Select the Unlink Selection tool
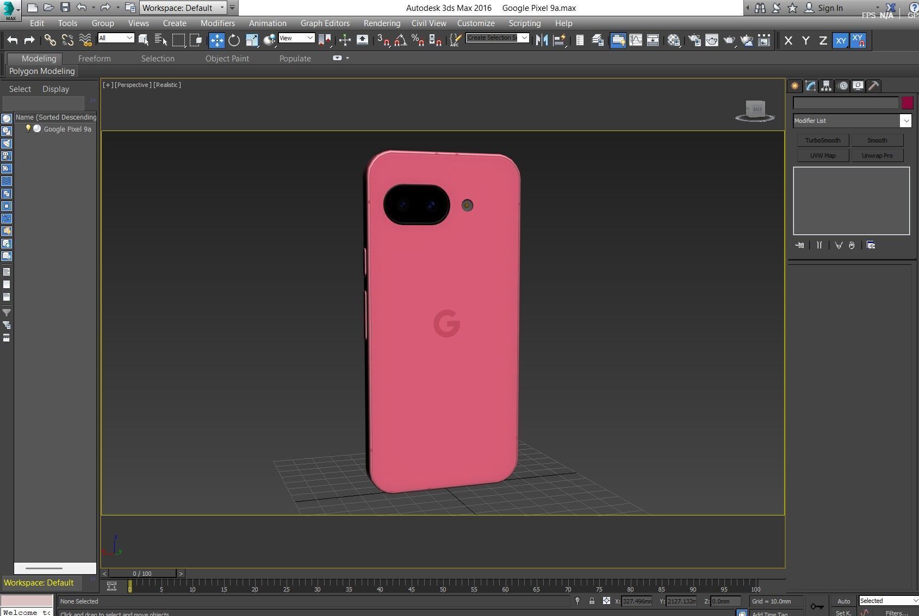Image resolution: width=919 pixels, height=616 pixels. [x=67, y=40]
